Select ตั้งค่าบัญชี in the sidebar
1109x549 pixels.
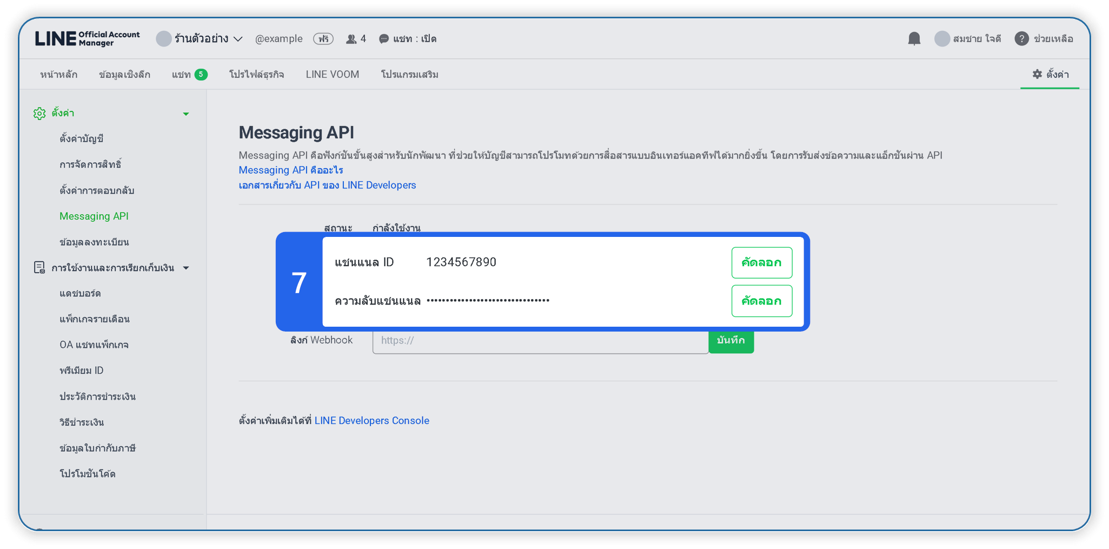(82, 139)
